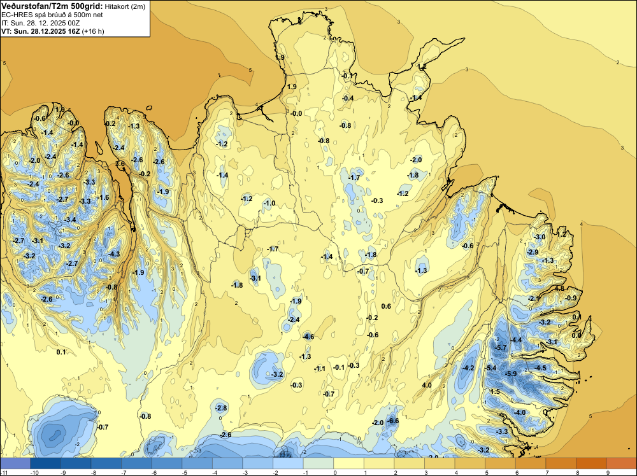Click the 4.8 temperature value
This screenshot has height=476, width=637.
[560, 288]
